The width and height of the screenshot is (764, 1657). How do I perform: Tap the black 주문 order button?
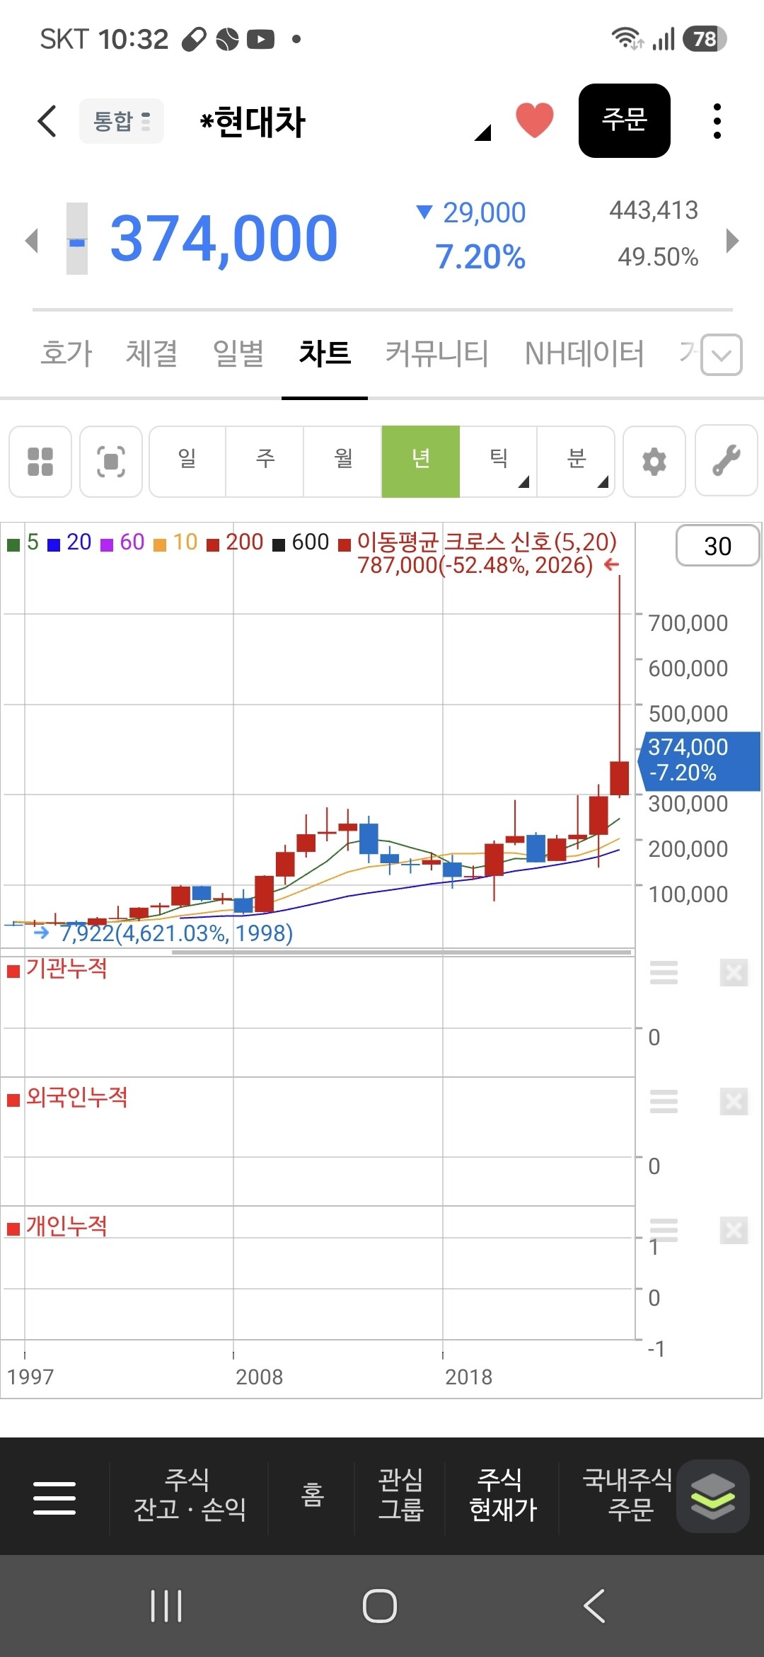(625, 120)
